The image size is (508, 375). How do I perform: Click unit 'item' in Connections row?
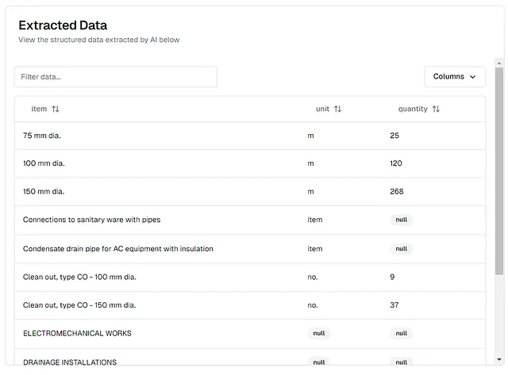coord(314,220)
